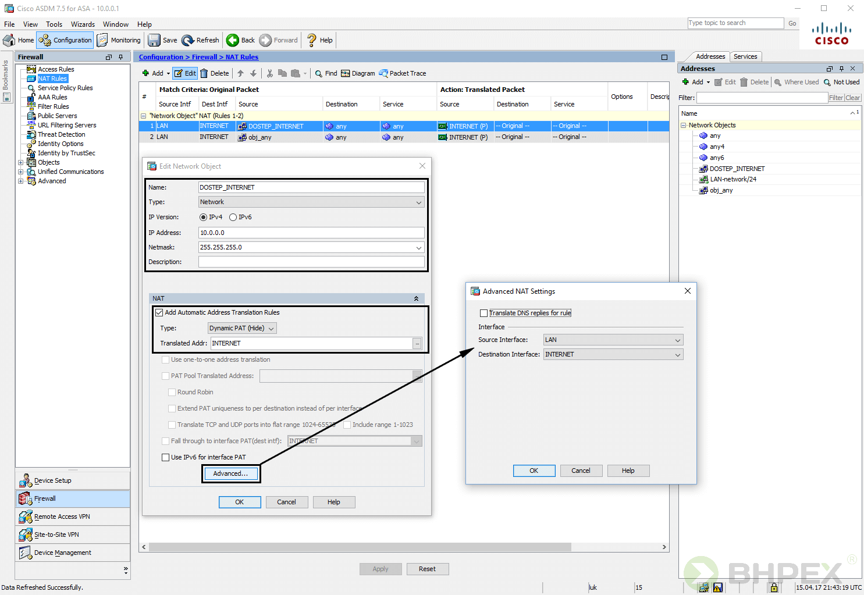Expand the Objects tree node

point(21,162)
